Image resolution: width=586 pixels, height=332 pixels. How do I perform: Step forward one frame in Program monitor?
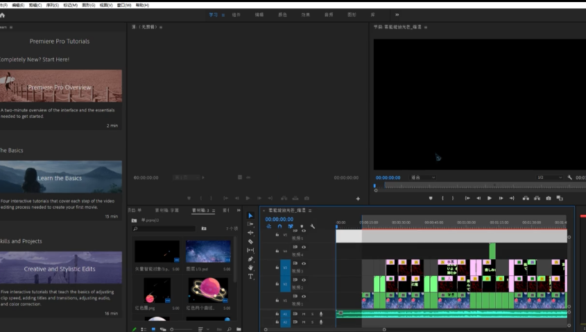pyautogui.click(x=501, y=198)
